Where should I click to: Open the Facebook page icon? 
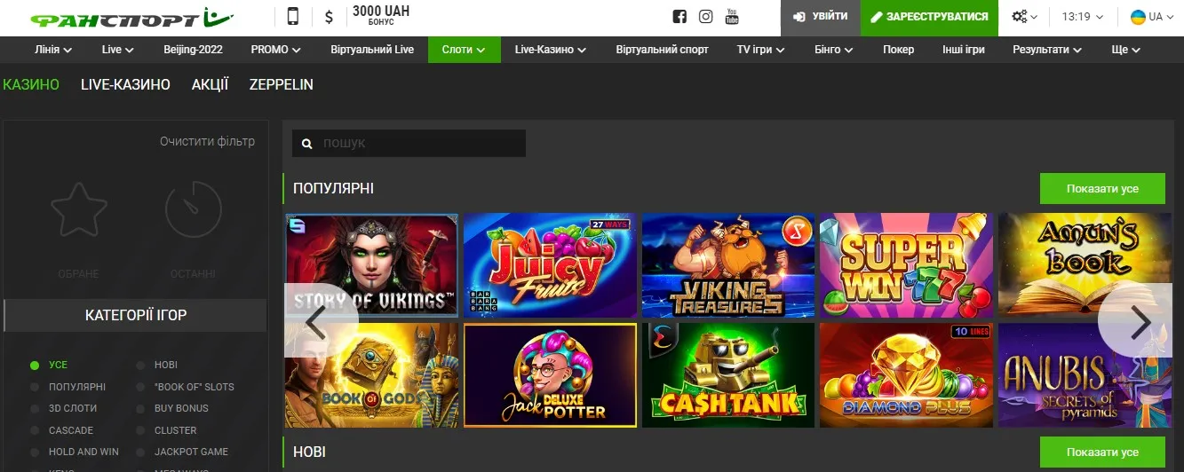pos(679,17)
